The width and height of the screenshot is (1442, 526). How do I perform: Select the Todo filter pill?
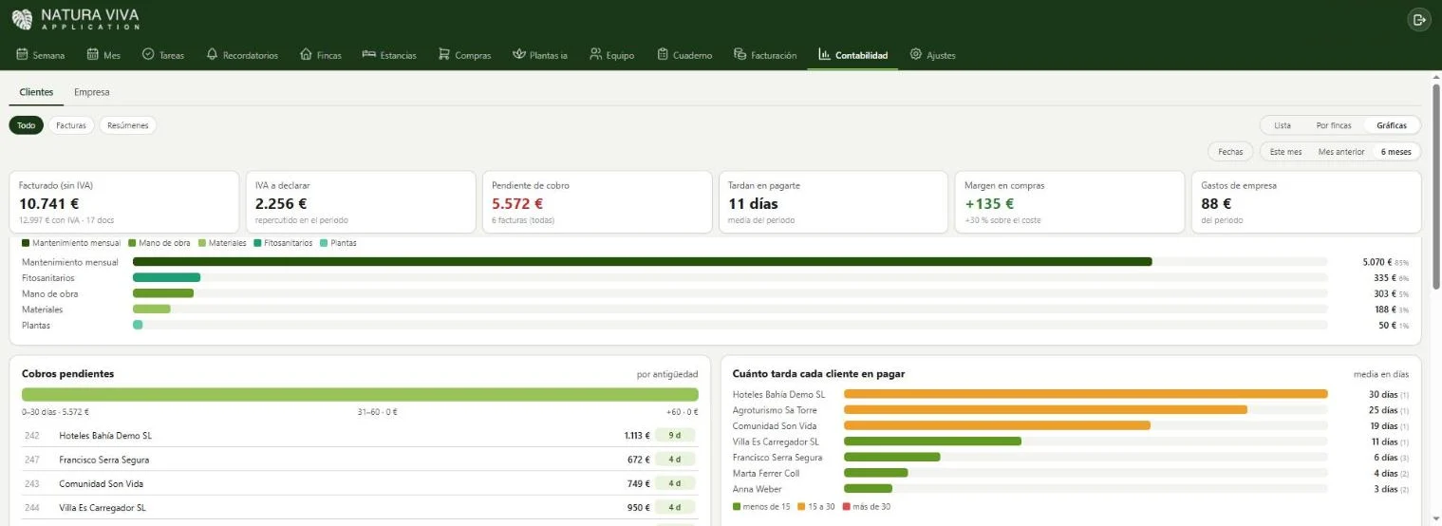(x=27, y=125)
